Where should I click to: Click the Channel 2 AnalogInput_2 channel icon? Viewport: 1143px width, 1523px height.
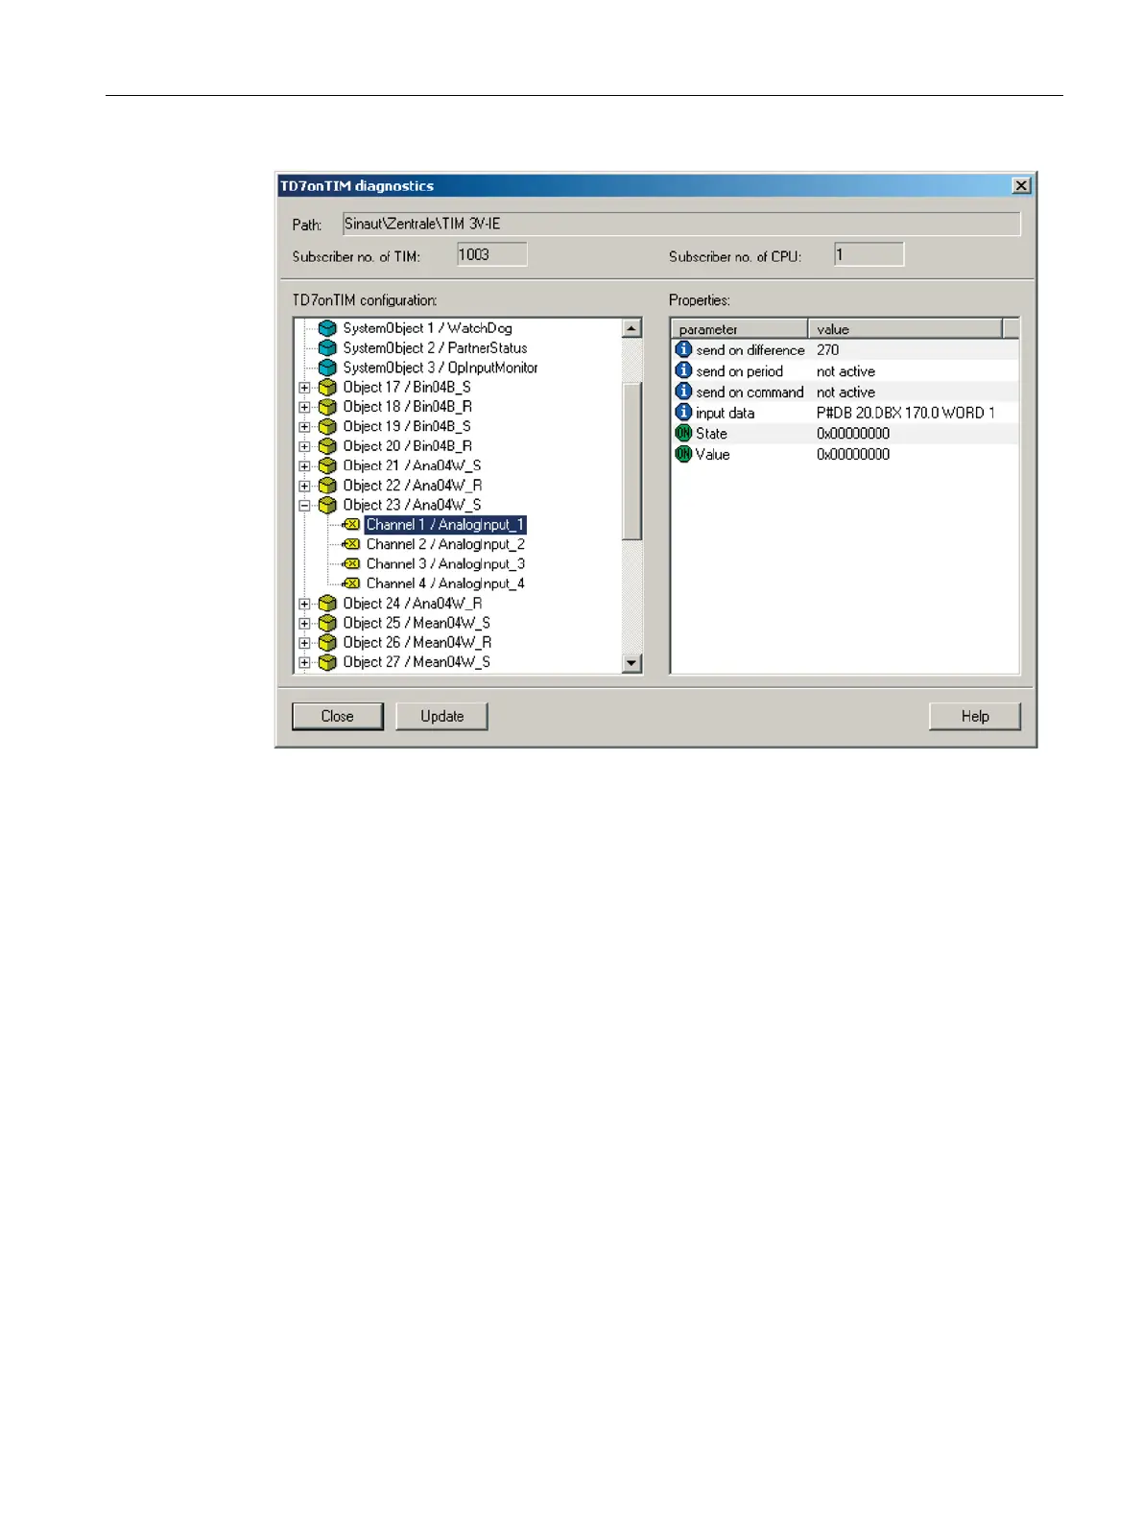(351, 544)
